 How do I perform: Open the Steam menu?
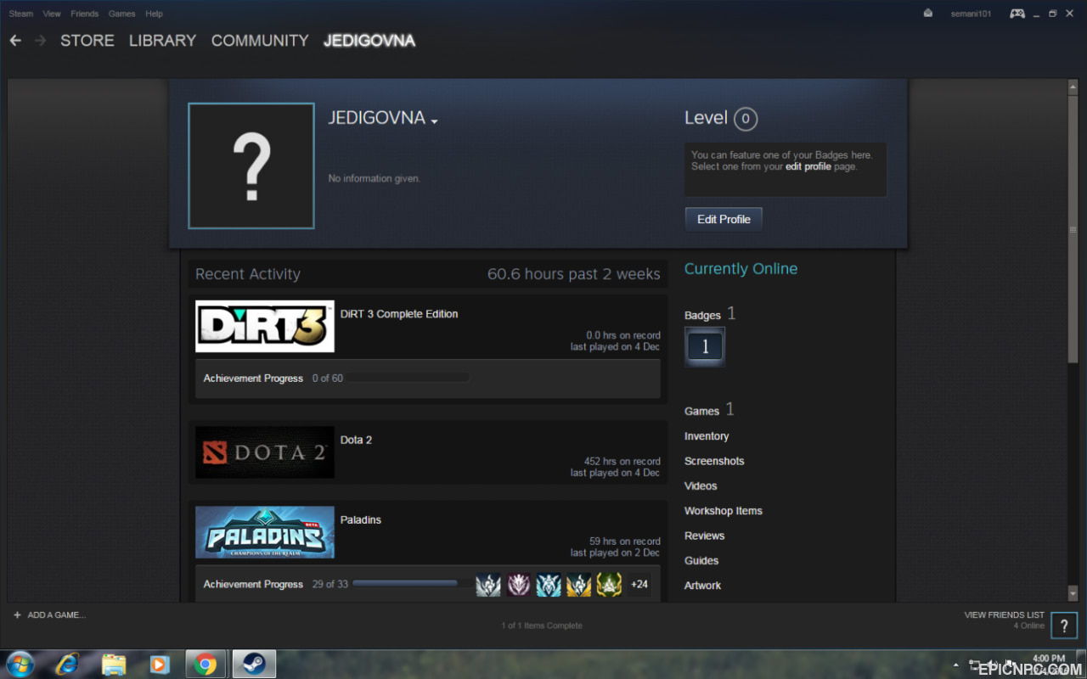pyautogui.click(x=21, y=14)
